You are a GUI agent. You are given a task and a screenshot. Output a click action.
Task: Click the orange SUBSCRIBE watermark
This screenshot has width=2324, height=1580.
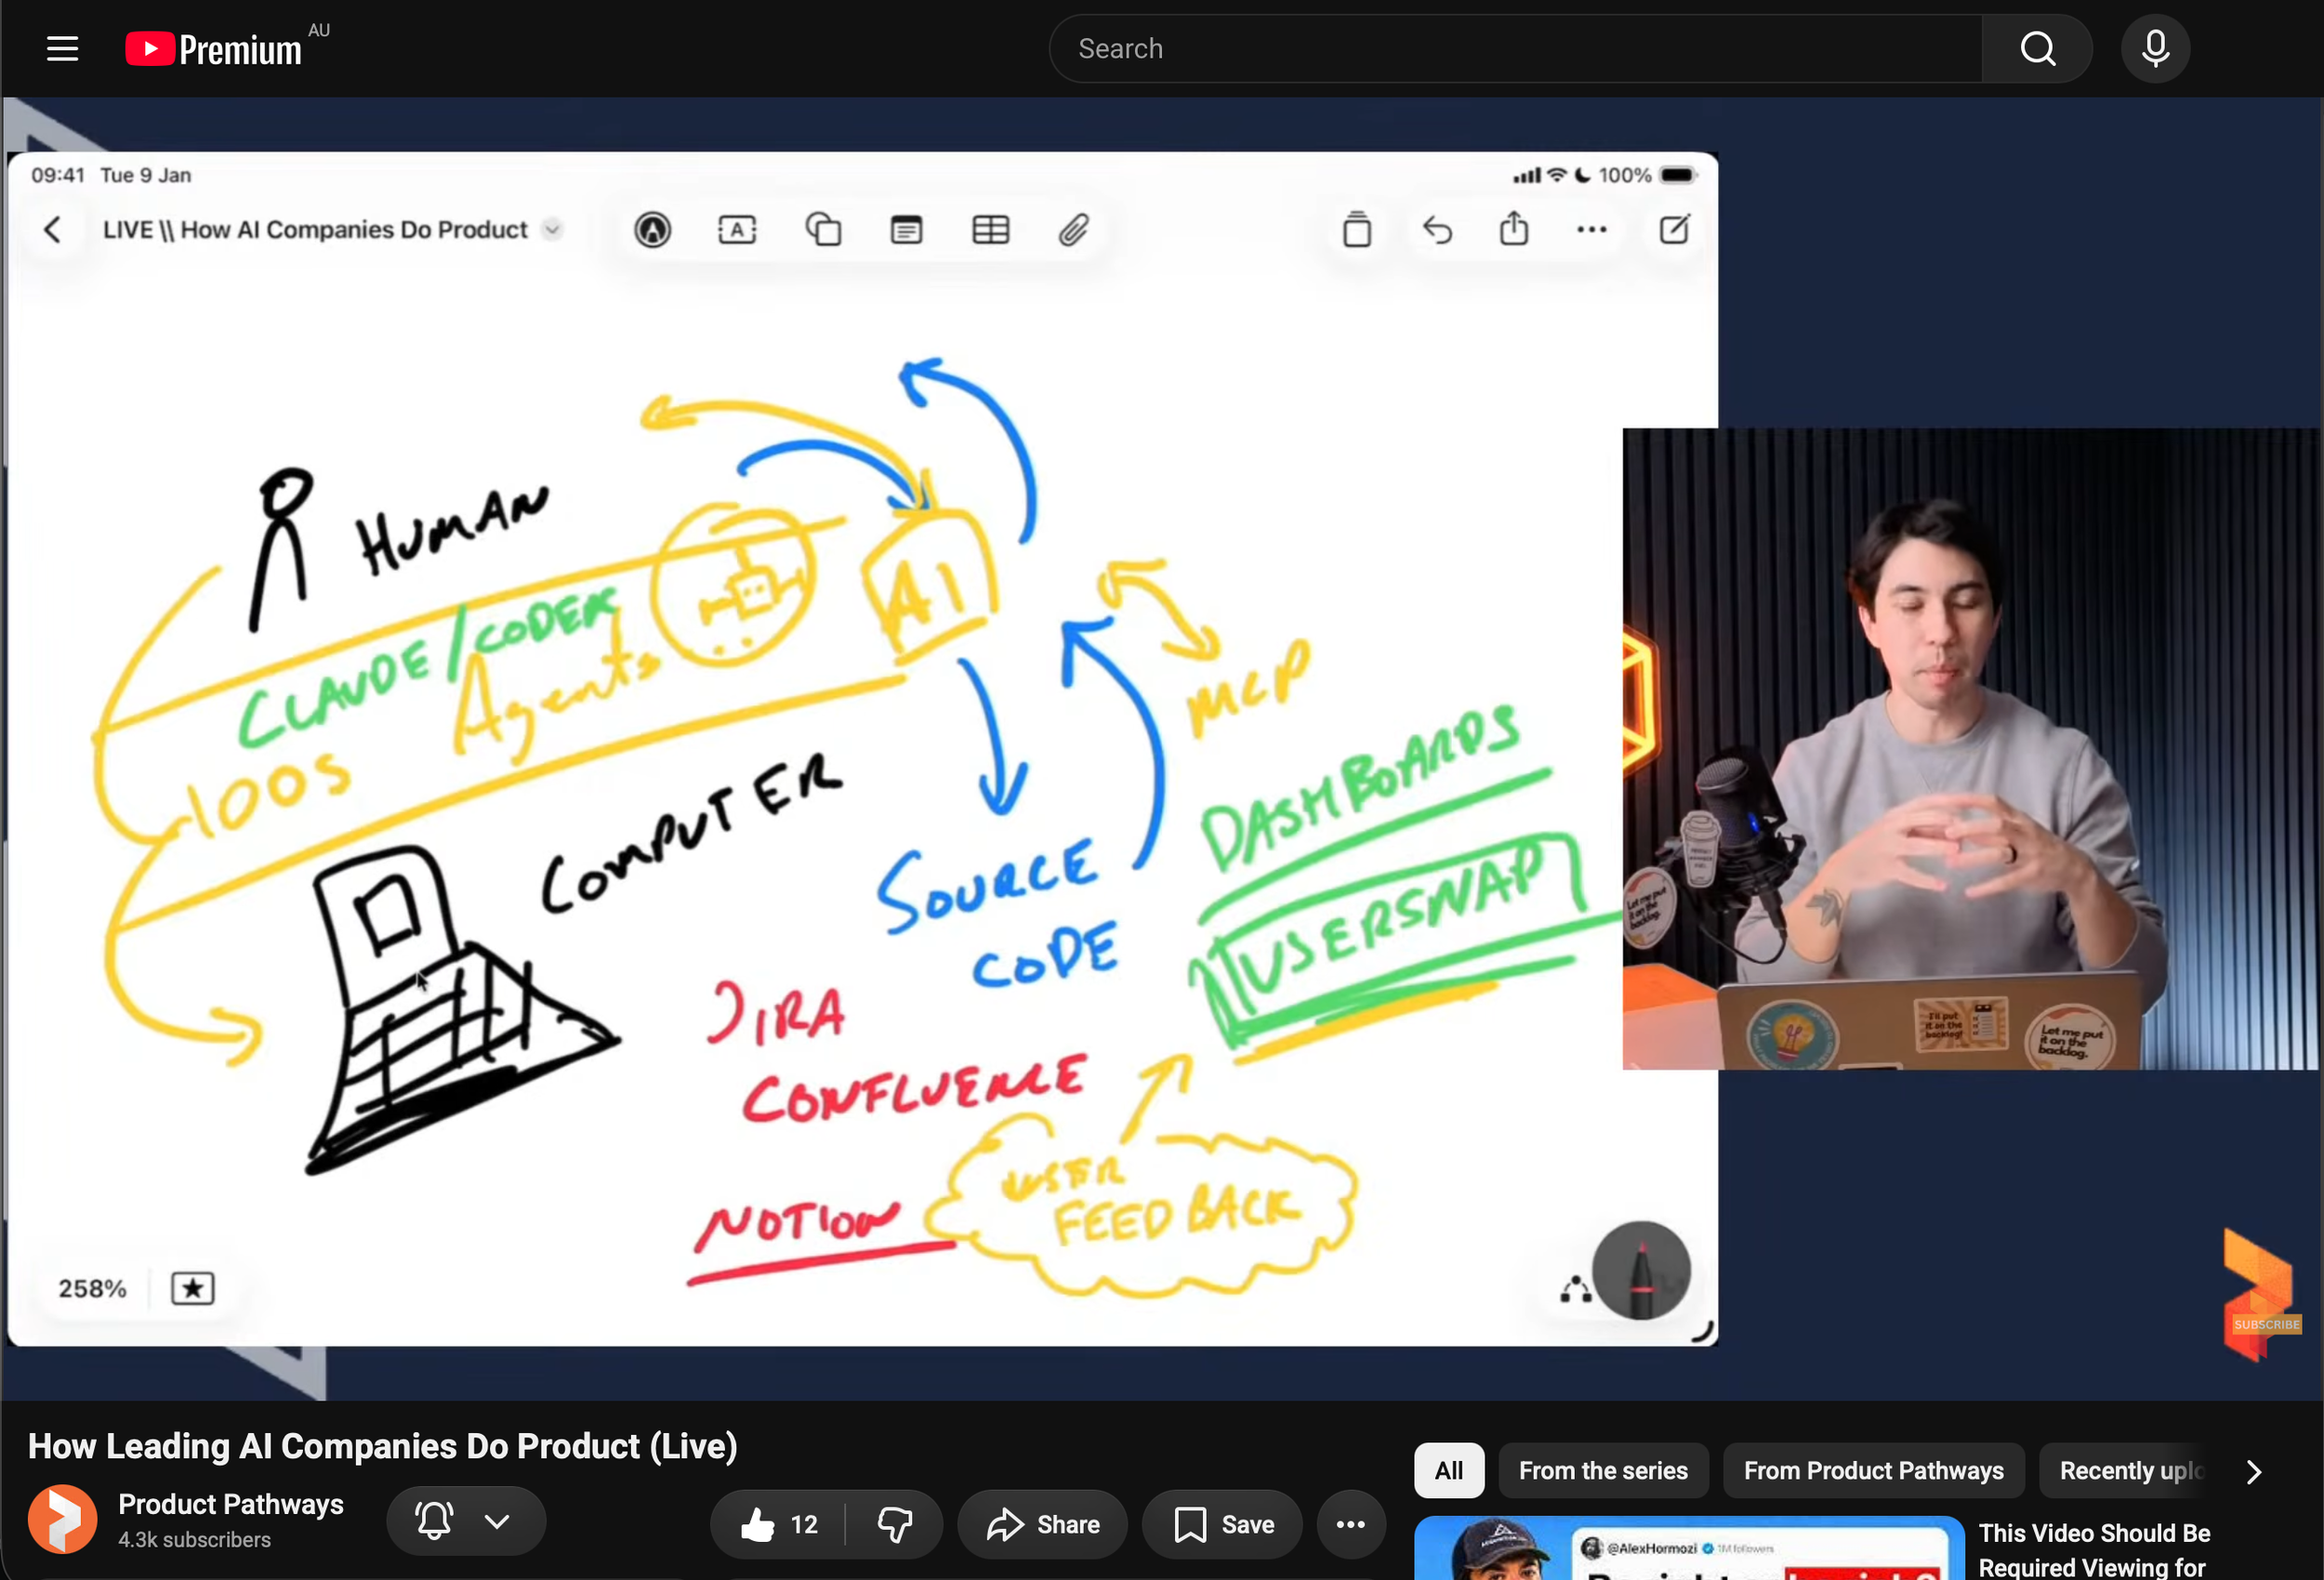tap(2266, 1324)
